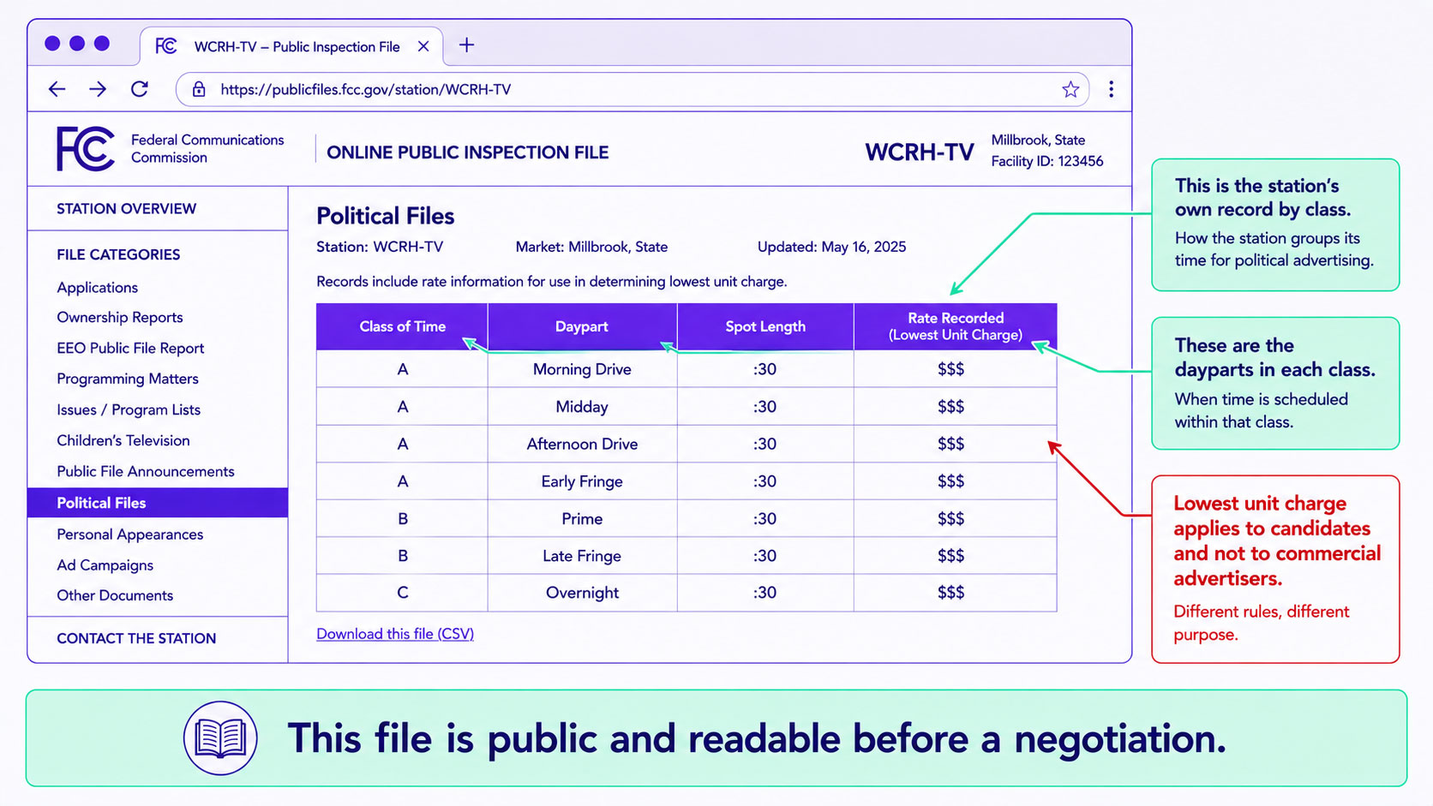Click Updated: May 16, 2025 text
1433x806 pixels.
click(831, 247)
